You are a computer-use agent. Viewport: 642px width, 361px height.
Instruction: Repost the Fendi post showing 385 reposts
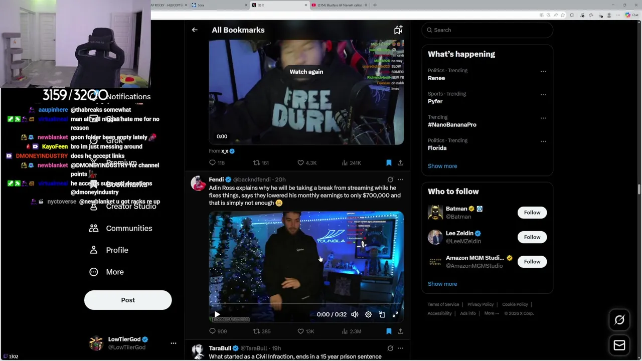pyautogui.click(x=261, y=331)
